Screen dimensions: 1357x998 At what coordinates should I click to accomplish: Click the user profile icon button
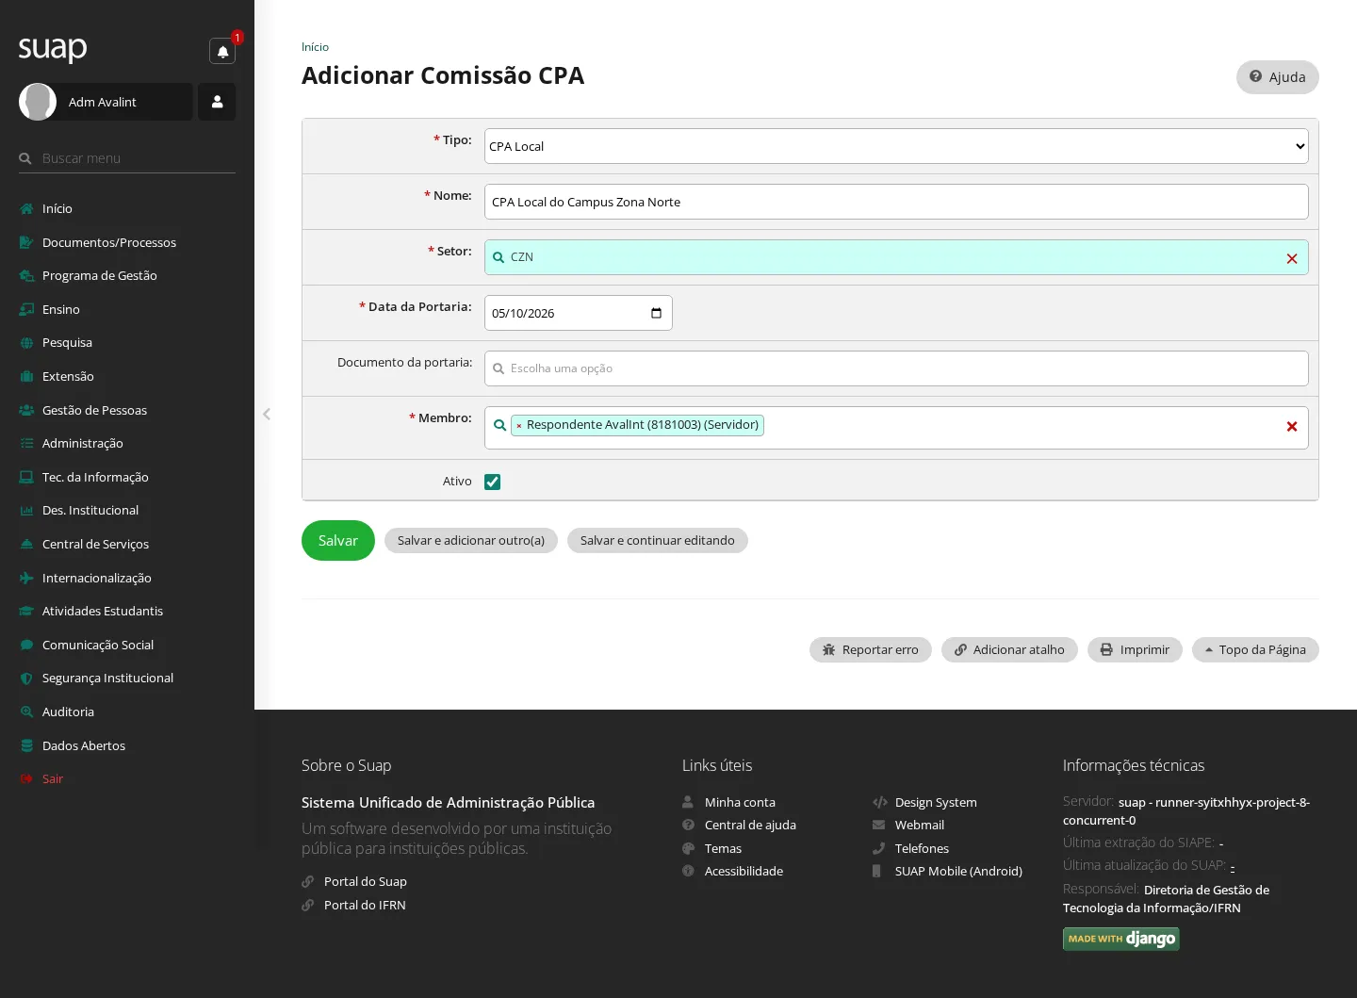click(217, 102)
